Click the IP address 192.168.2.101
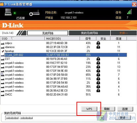The height and width of the screenshot is (123, 137). [x=69, y=18]
